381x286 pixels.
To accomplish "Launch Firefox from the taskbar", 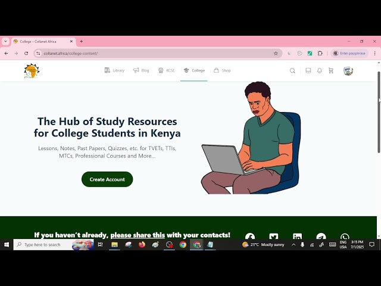I will [142, 245].
